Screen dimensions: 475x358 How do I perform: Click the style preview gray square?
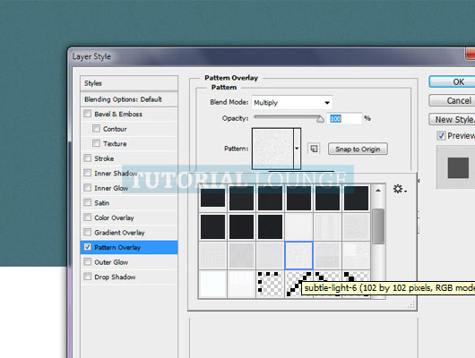click(458, 167)
